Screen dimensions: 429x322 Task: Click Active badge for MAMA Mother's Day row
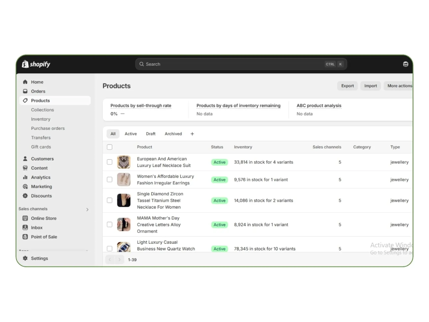220,225
